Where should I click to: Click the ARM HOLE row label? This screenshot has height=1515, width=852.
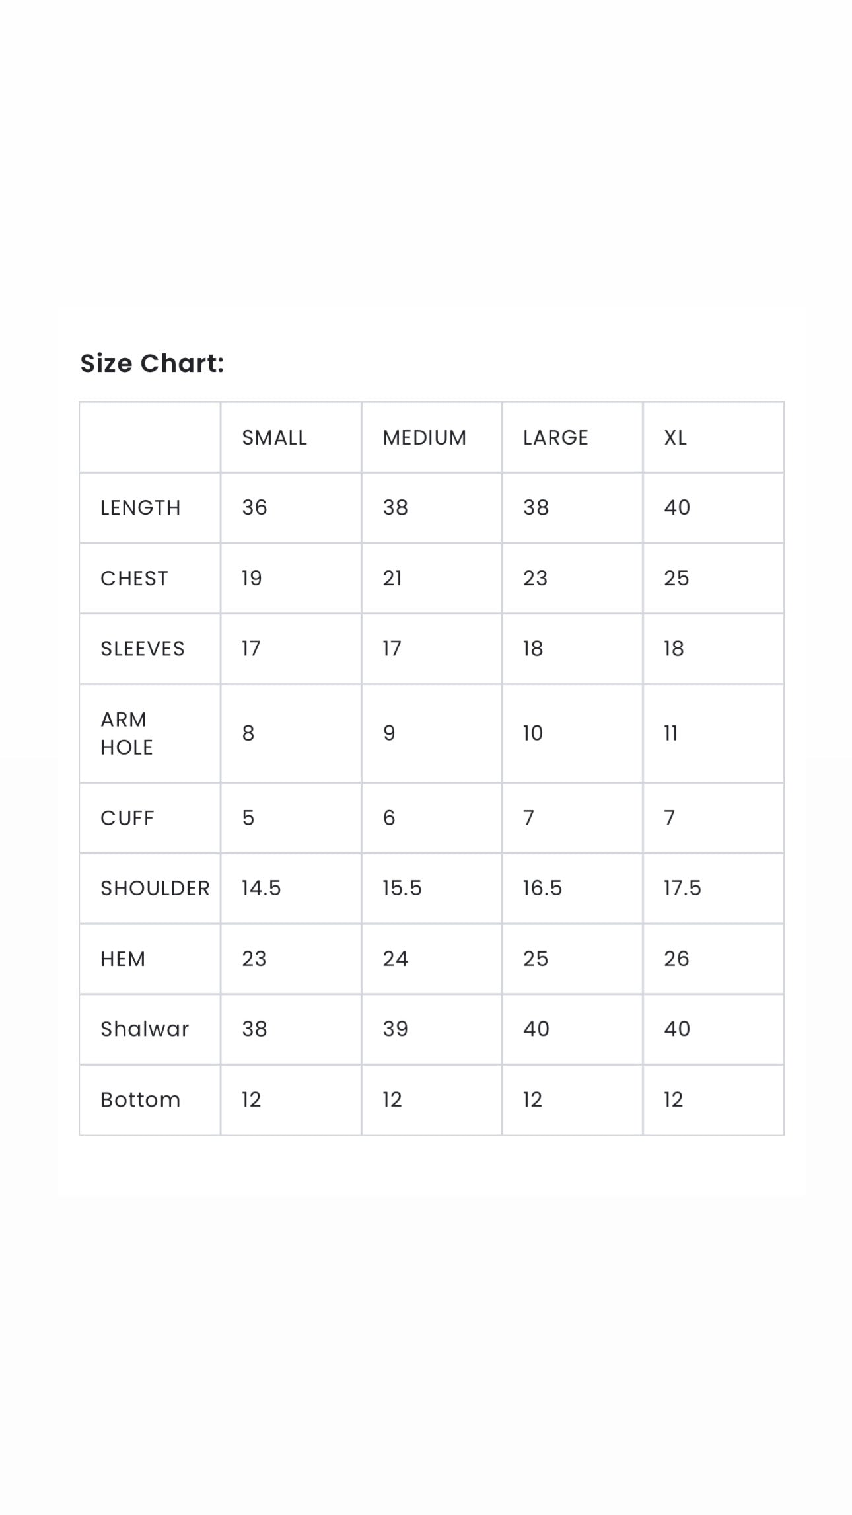[127, 733]
